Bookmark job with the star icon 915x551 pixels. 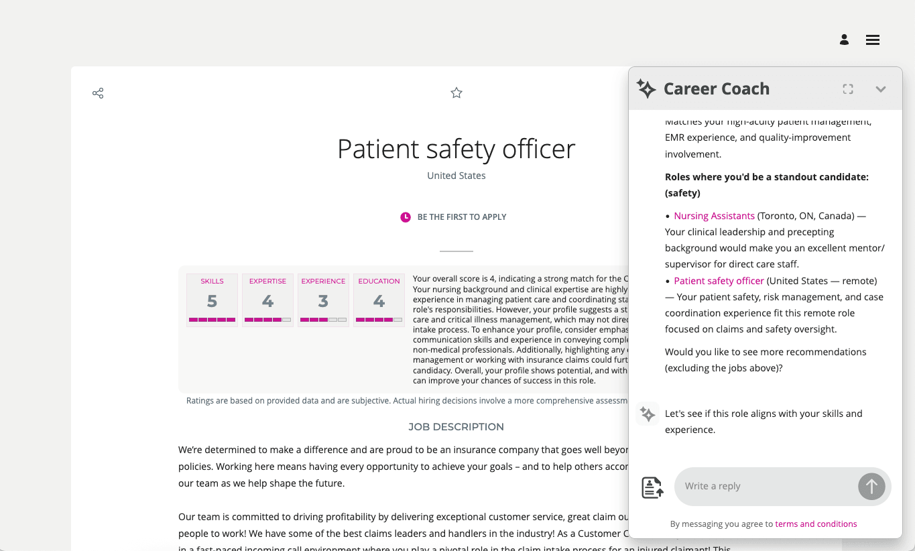(x=456, y=93)
